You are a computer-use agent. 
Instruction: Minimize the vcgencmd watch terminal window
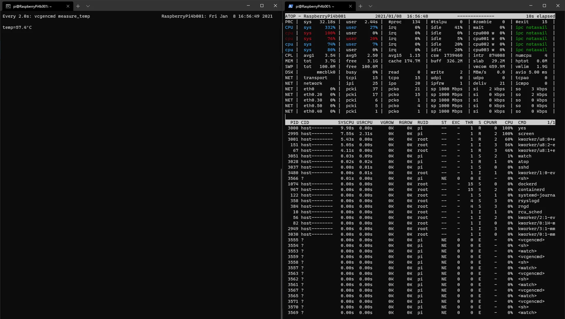(248, 6)
